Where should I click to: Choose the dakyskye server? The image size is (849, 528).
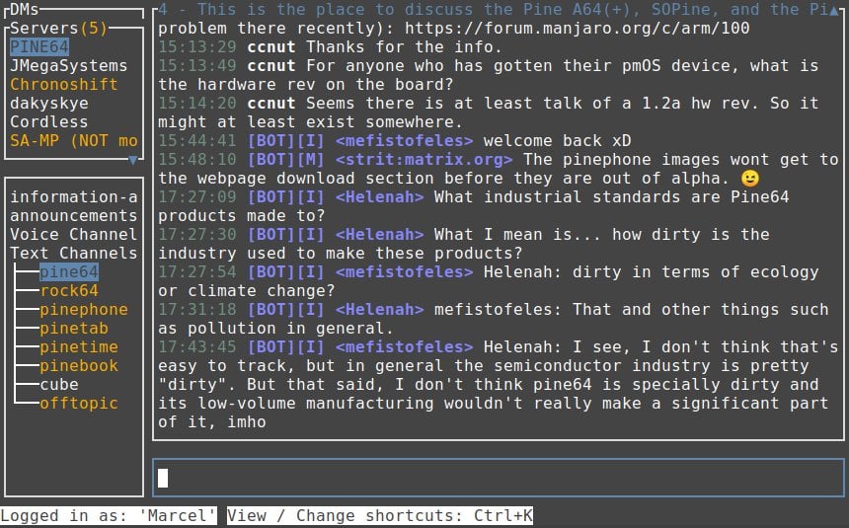tap(48, 104)
